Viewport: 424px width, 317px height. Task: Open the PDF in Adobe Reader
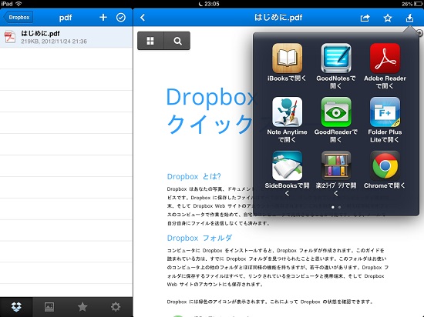(385, 58)
